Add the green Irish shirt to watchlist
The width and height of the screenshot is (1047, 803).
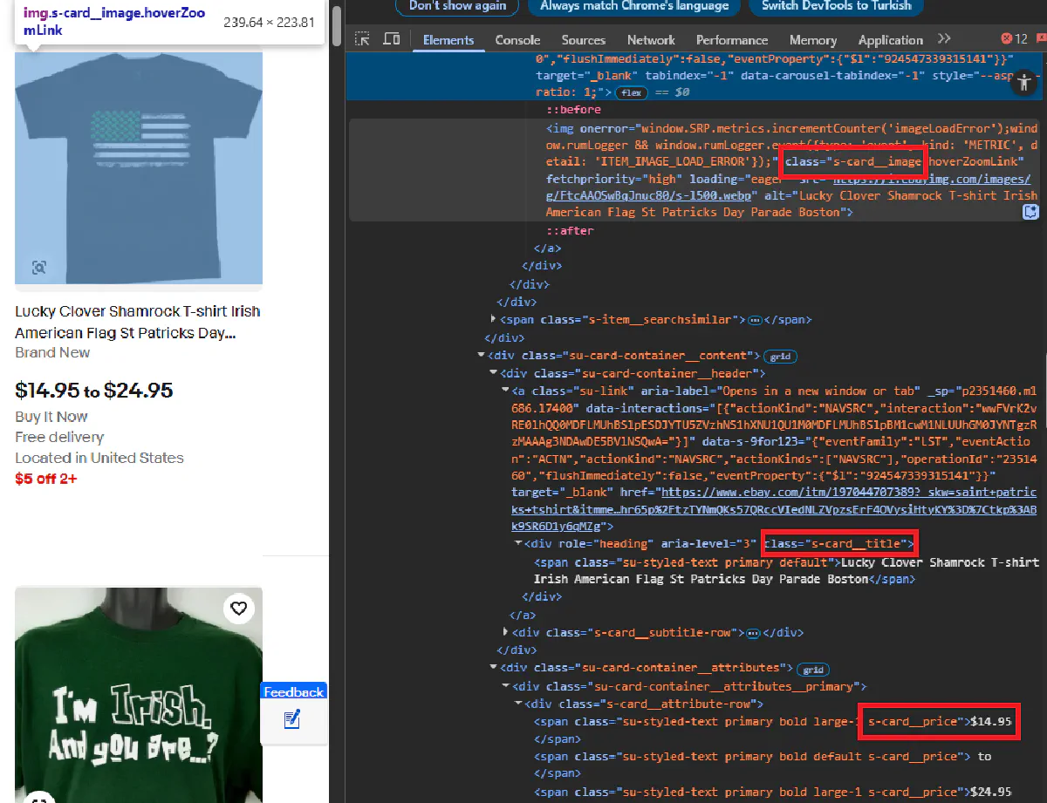pyautogui.click(x=238, y=608)
